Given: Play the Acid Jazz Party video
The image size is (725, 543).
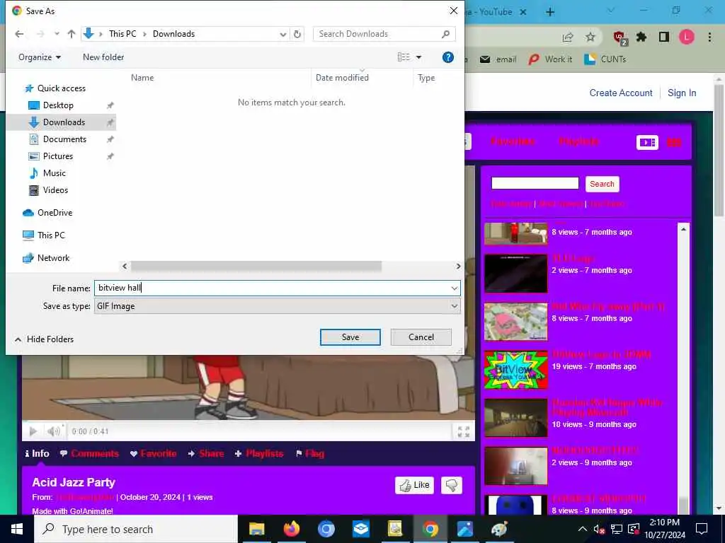Looking at the screenshot, I should pyautogui.click(x=33, y=431).
